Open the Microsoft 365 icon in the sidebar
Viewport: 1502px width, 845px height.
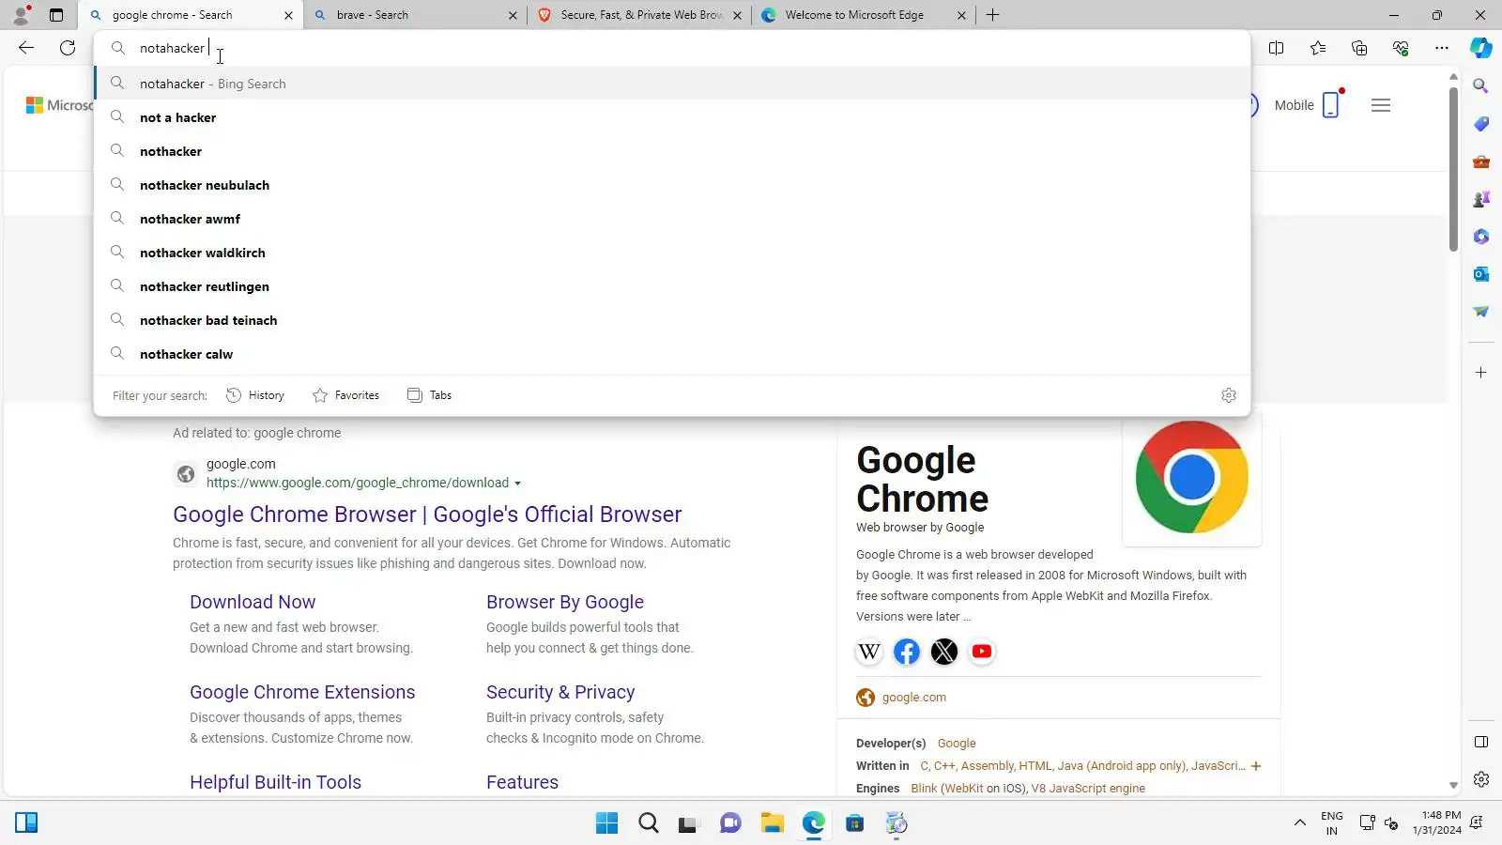click(1481, 237)
